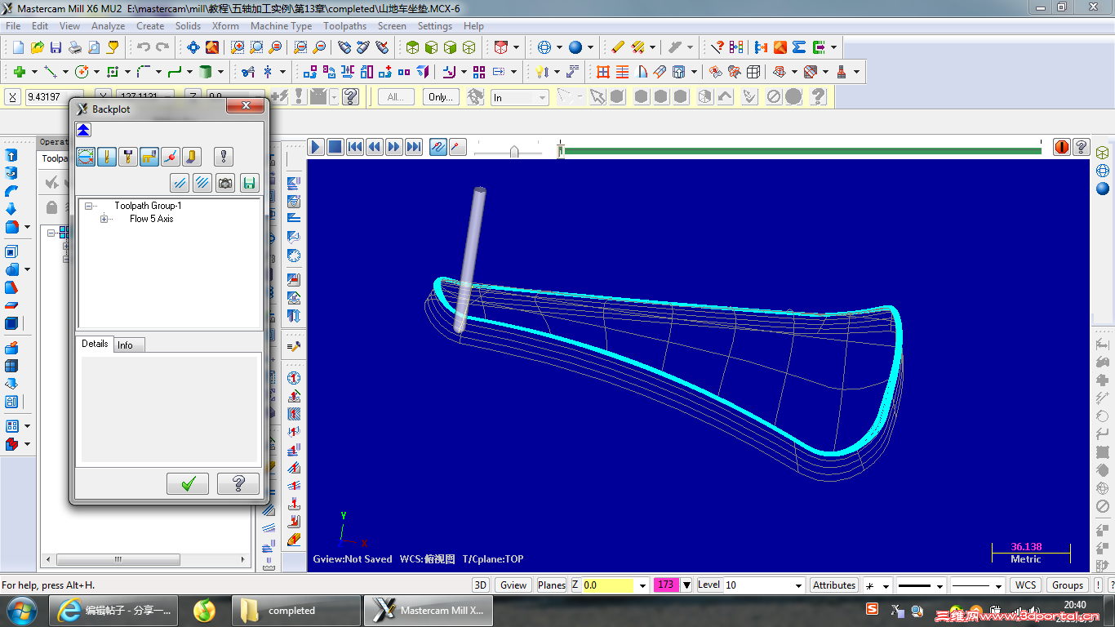Click the help icon beside the backplot progress bar
The height and width of the screenshot is (627, 1115).
pos(1081,147)
